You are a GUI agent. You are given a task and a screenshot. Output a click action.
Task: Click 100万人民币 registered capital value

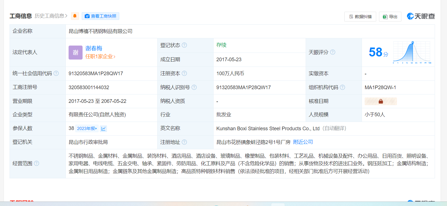click(230, 74)
